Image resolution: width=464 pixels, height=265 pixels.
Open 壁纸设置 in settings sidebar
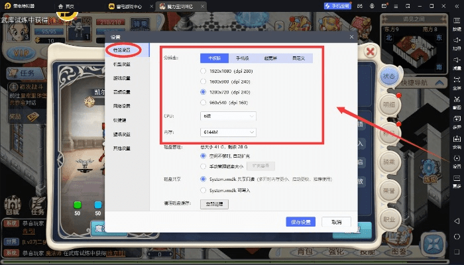121,134
